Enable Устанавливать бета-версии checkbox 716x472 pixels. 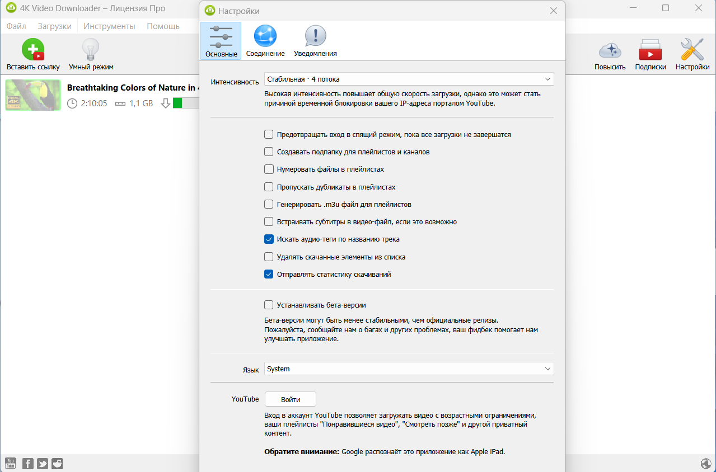(x=269, y=305)
